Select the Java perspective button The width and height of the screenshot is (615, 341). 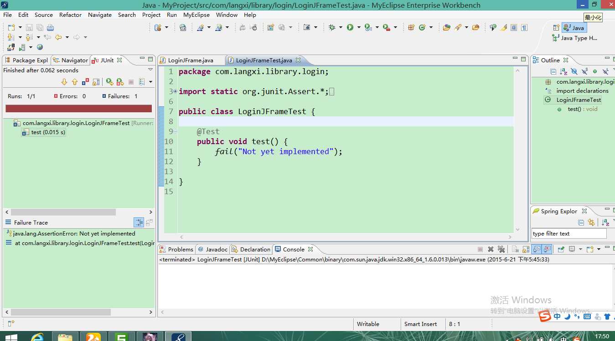tap(574, 28)
